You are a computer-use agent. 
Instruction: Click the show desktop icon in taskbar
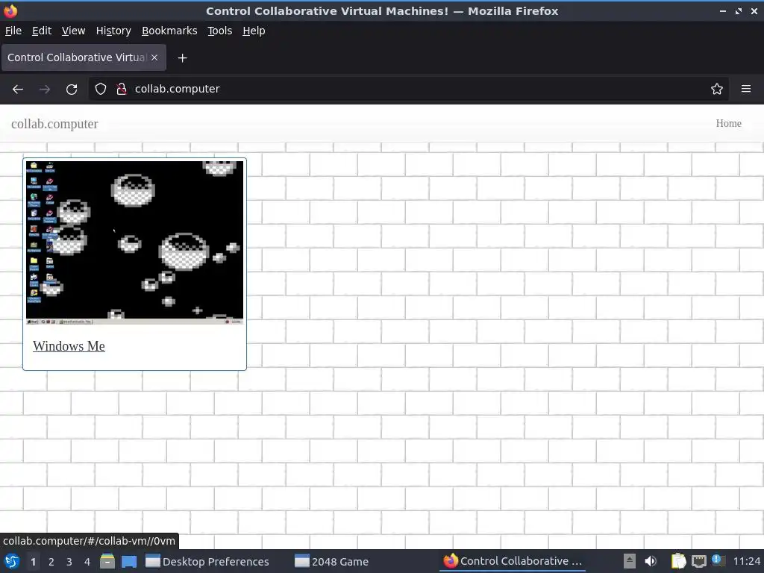click(129, 562)
